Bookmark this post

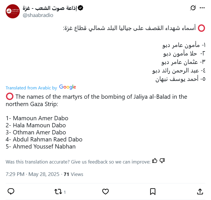coord(153,192)
